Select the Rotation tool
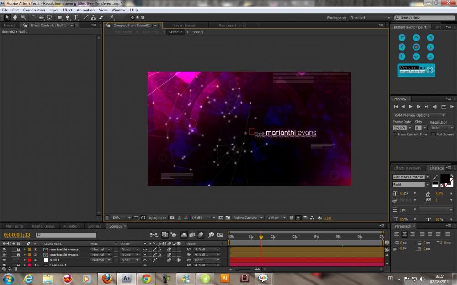The height and width of the screenshot is (285, 457). coord(33,17)
